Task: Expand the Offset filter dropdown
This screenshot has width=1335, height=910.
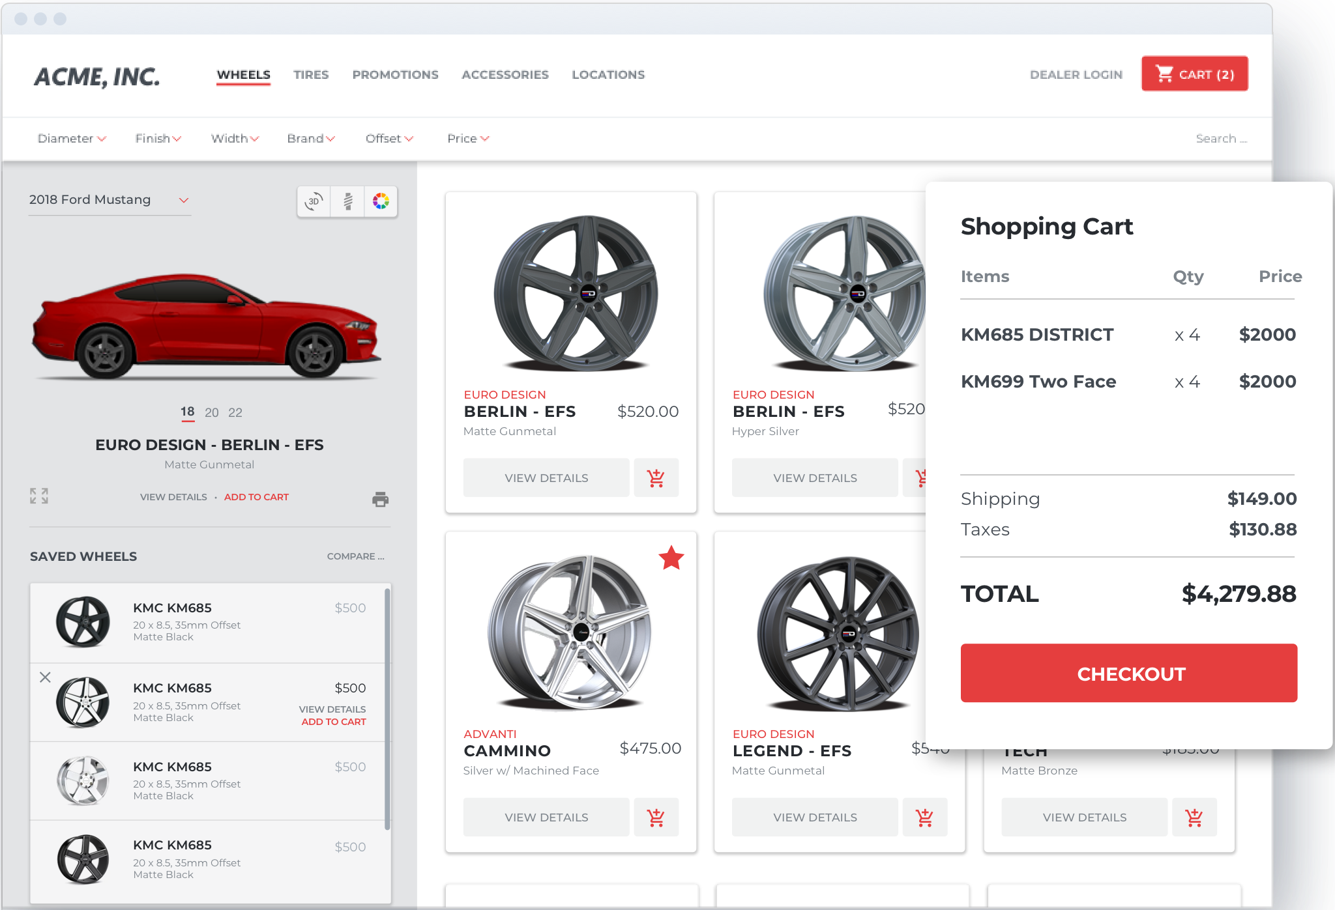Action: (x=390, y=139)
